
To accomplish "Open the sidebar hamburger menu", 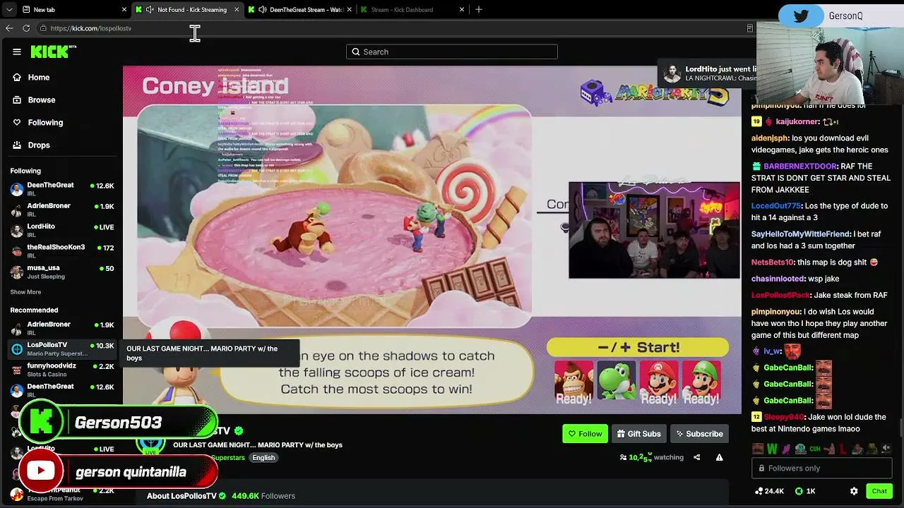I will tap(17, 52).
